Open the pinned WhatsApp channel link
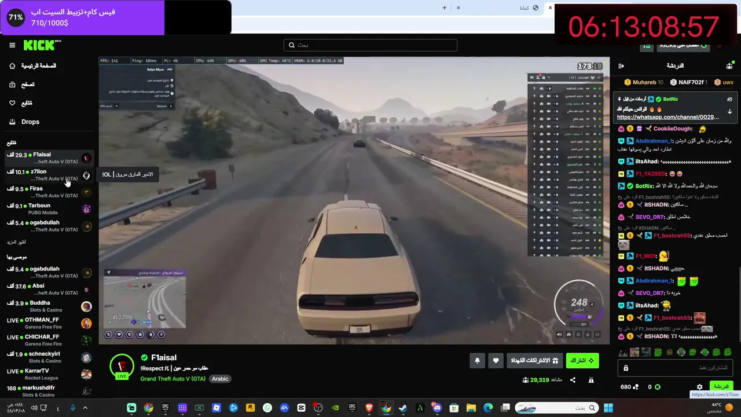This screenshot has width=741, height=417. tap(668, 117)
